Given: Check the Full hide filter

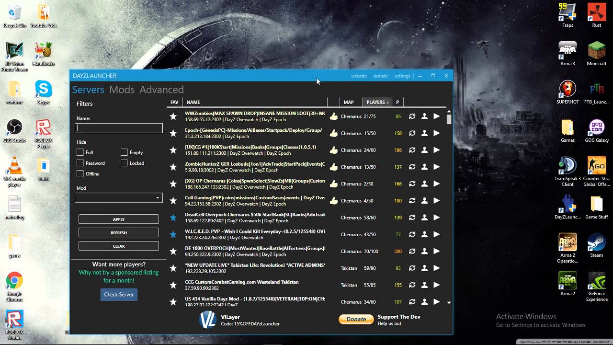Looking at the screenshot, I should (80, 152).
